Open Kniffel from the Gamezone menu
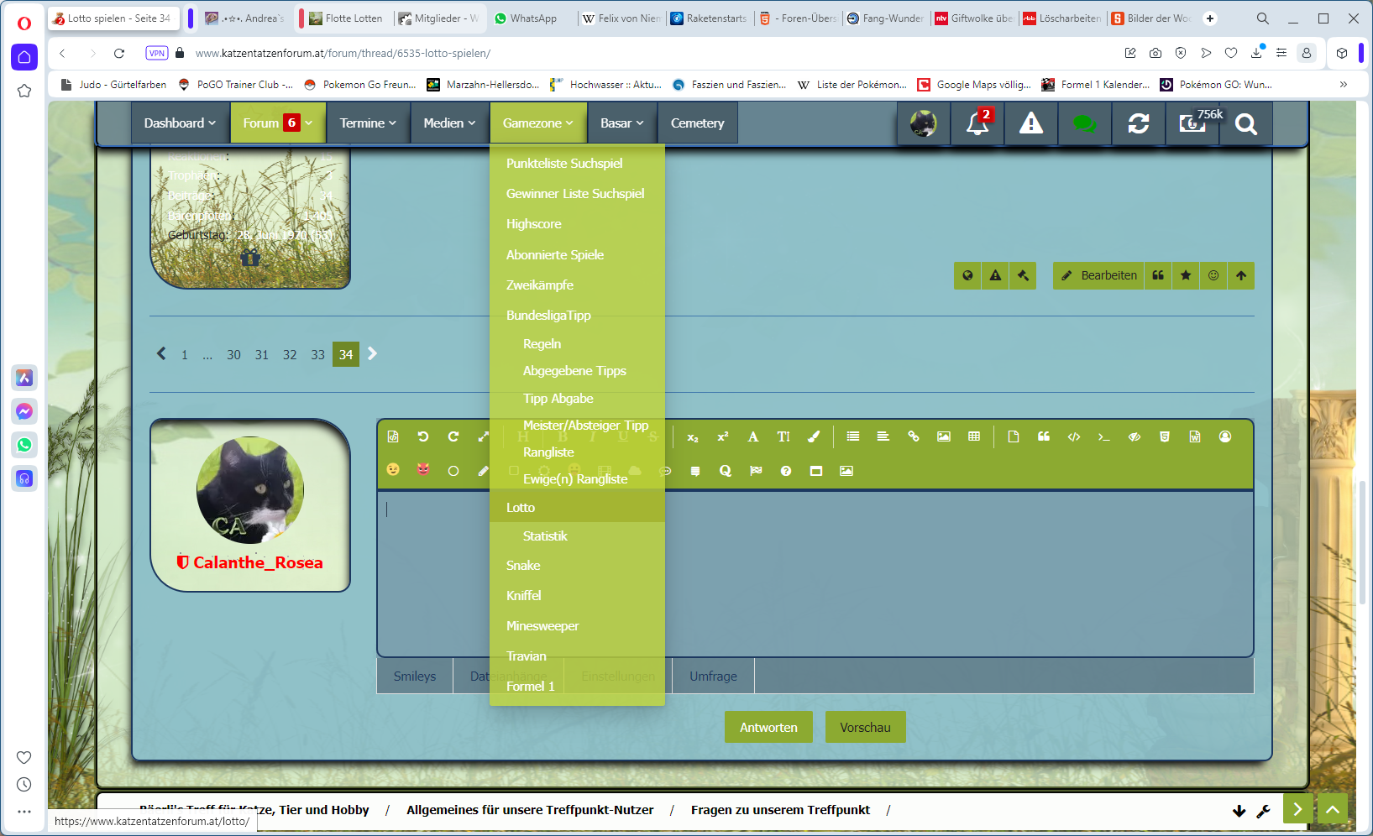Viewport: 1373px width, 836px height. [x=577, y=596]
